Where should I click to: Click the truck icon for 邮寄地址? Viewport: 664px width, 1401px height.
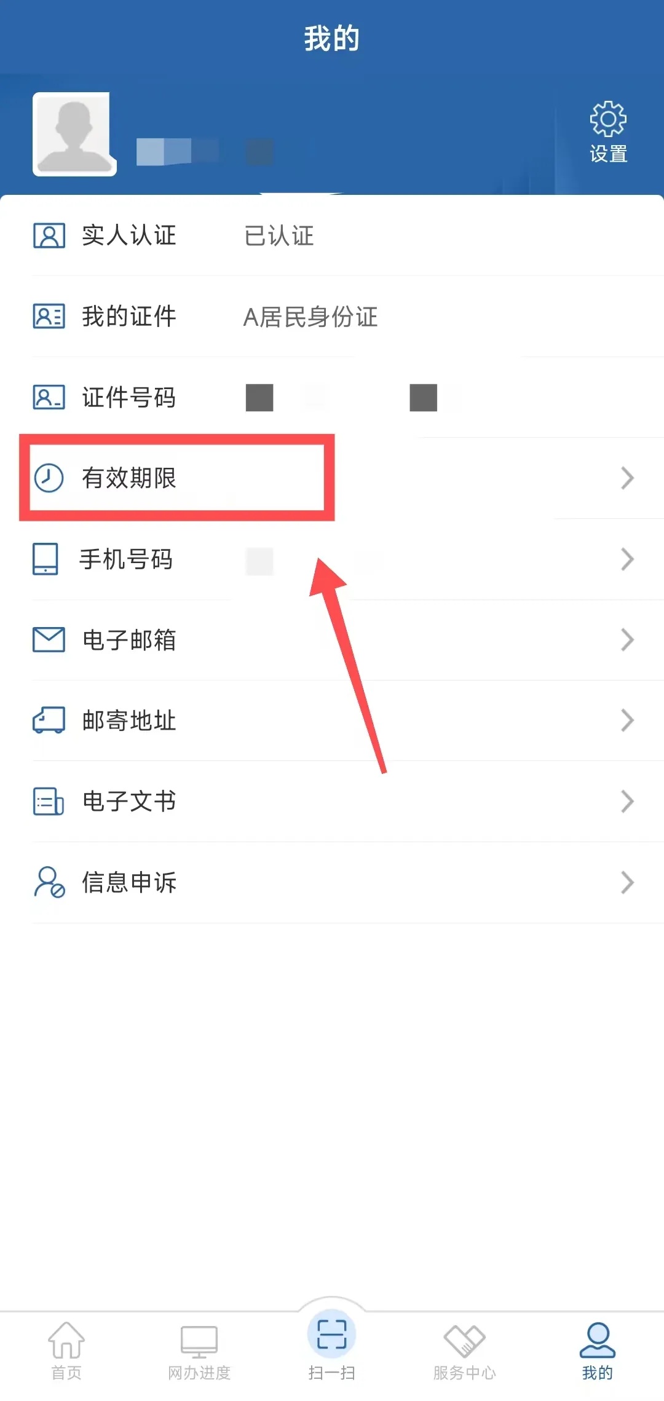coord(49,720)
